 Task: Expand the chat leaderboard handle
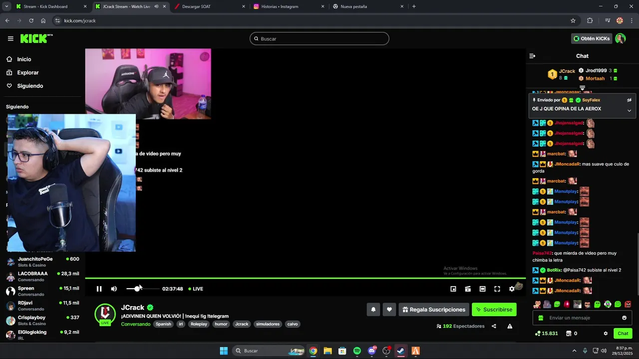tap(582, 88)
